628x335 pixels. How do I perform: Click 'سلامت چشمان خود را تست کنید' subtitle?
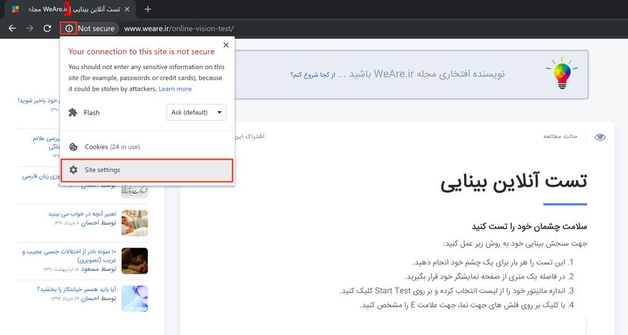click(x=529, y=226)
